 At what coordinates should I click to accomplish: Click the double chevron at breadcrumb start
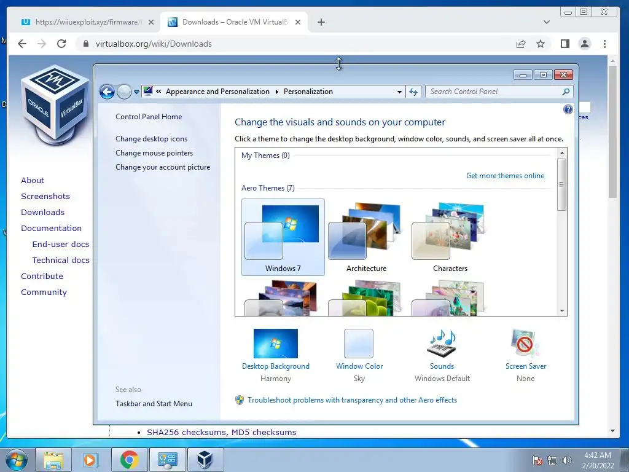[x=159, y=92]
